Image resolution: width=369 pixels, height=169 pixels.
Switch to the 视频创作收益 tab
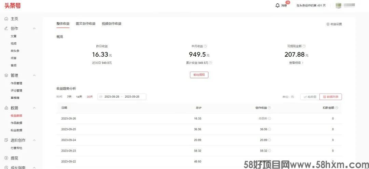click(111, 24)
